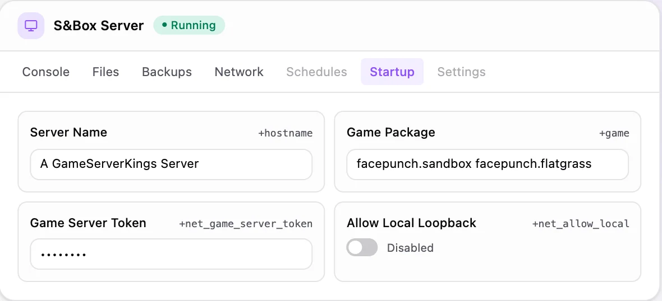The width and height of the screenshot is (662, 301).
Task: Click the Game Server Token heading
Action: 88,223
